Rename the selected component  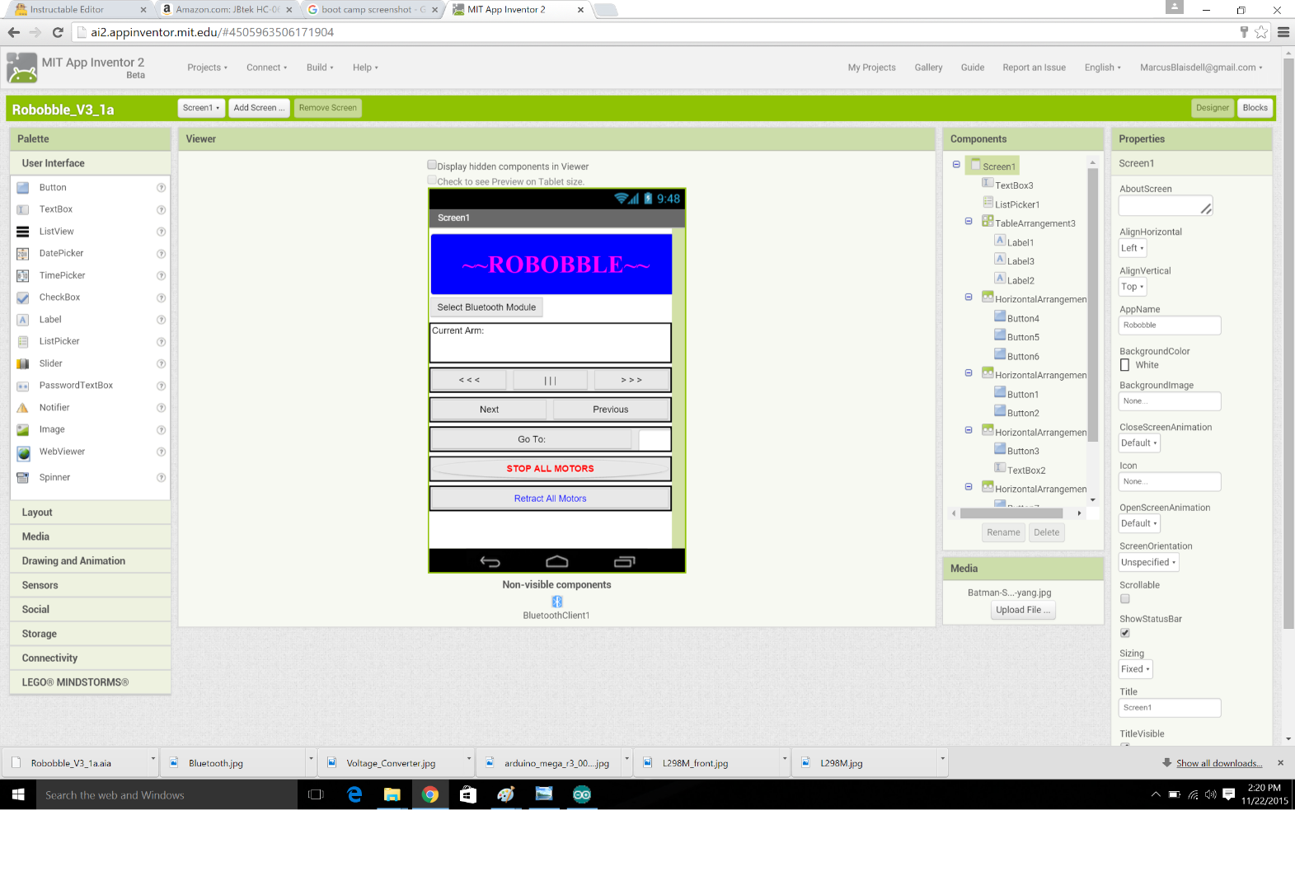(x=1003, y=532)
